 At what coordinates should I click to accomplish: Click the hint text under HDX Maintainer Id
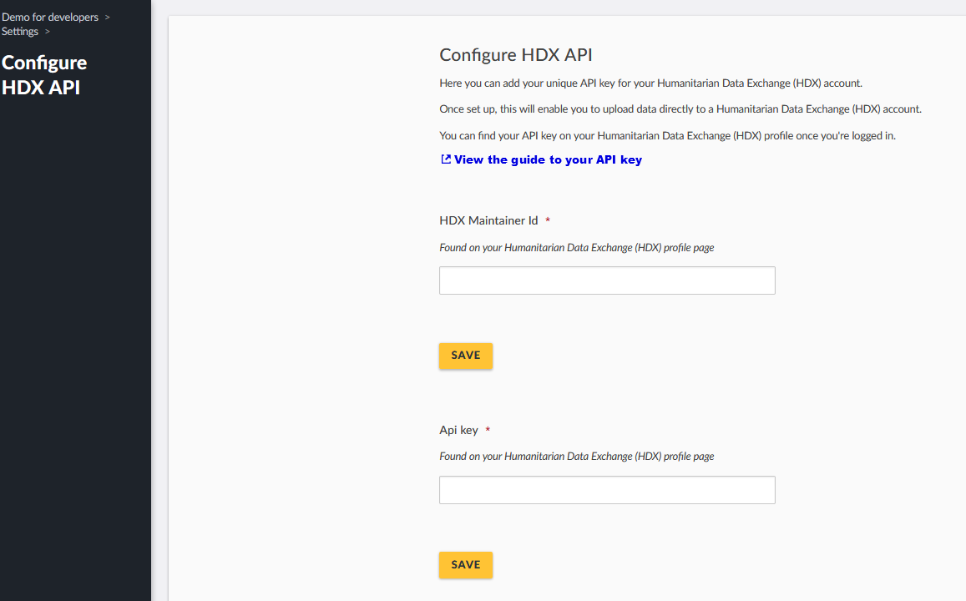(x=577, y=248)
